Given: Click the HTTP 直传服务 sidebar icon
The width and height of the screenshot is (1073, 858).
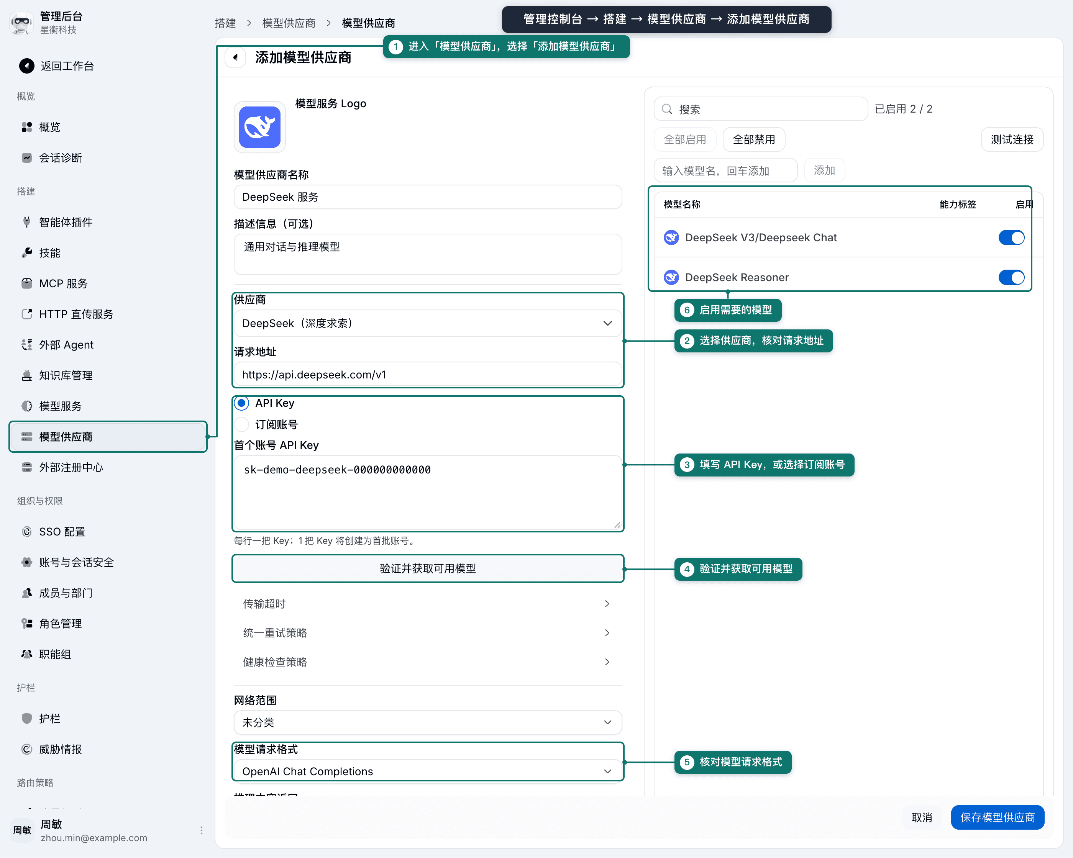Looking at the screenshot, I should pos(27,314).
